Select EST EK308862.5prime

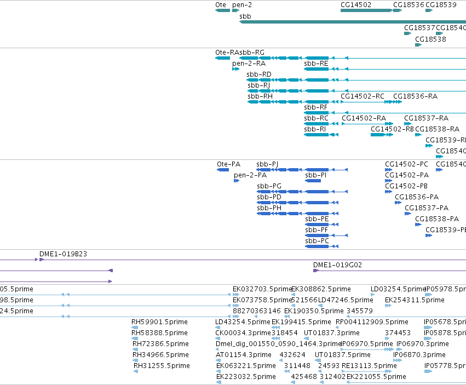tap(293, 295)
